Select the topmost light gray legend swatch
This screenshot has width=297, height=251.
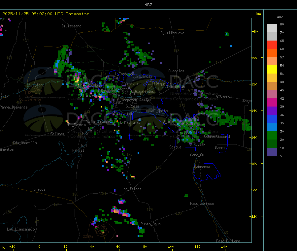pyautogui.click(x=272, y=28)
